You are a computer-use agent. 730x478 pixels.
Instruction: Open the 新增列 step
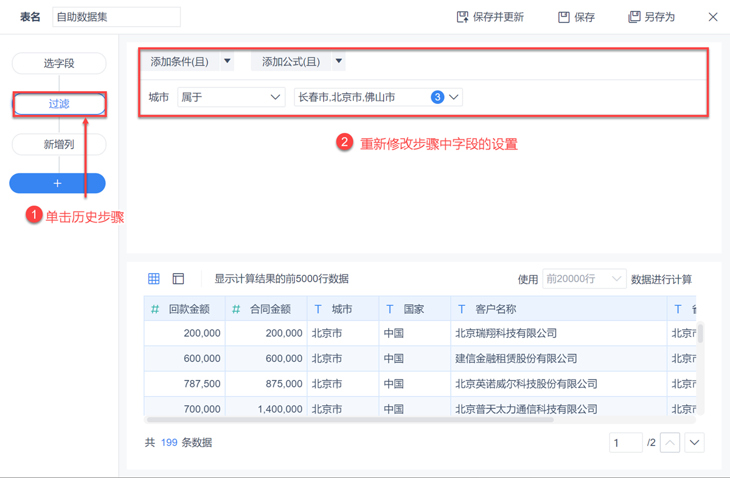tap(59, 145)
